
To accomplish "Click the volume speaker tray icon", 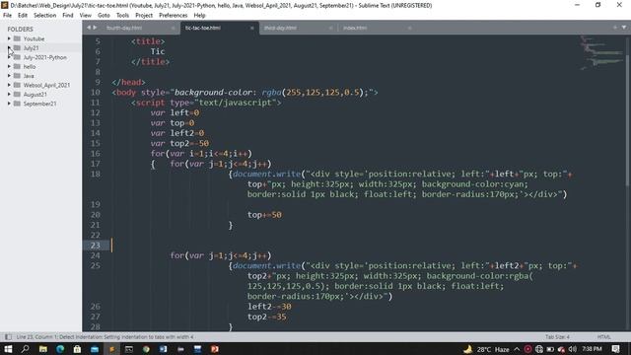I will (573, 349).
